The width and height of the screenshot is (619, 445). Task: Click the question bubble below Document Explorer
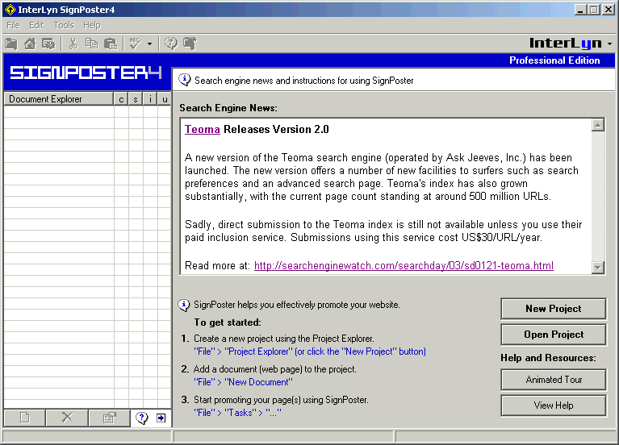142,418
